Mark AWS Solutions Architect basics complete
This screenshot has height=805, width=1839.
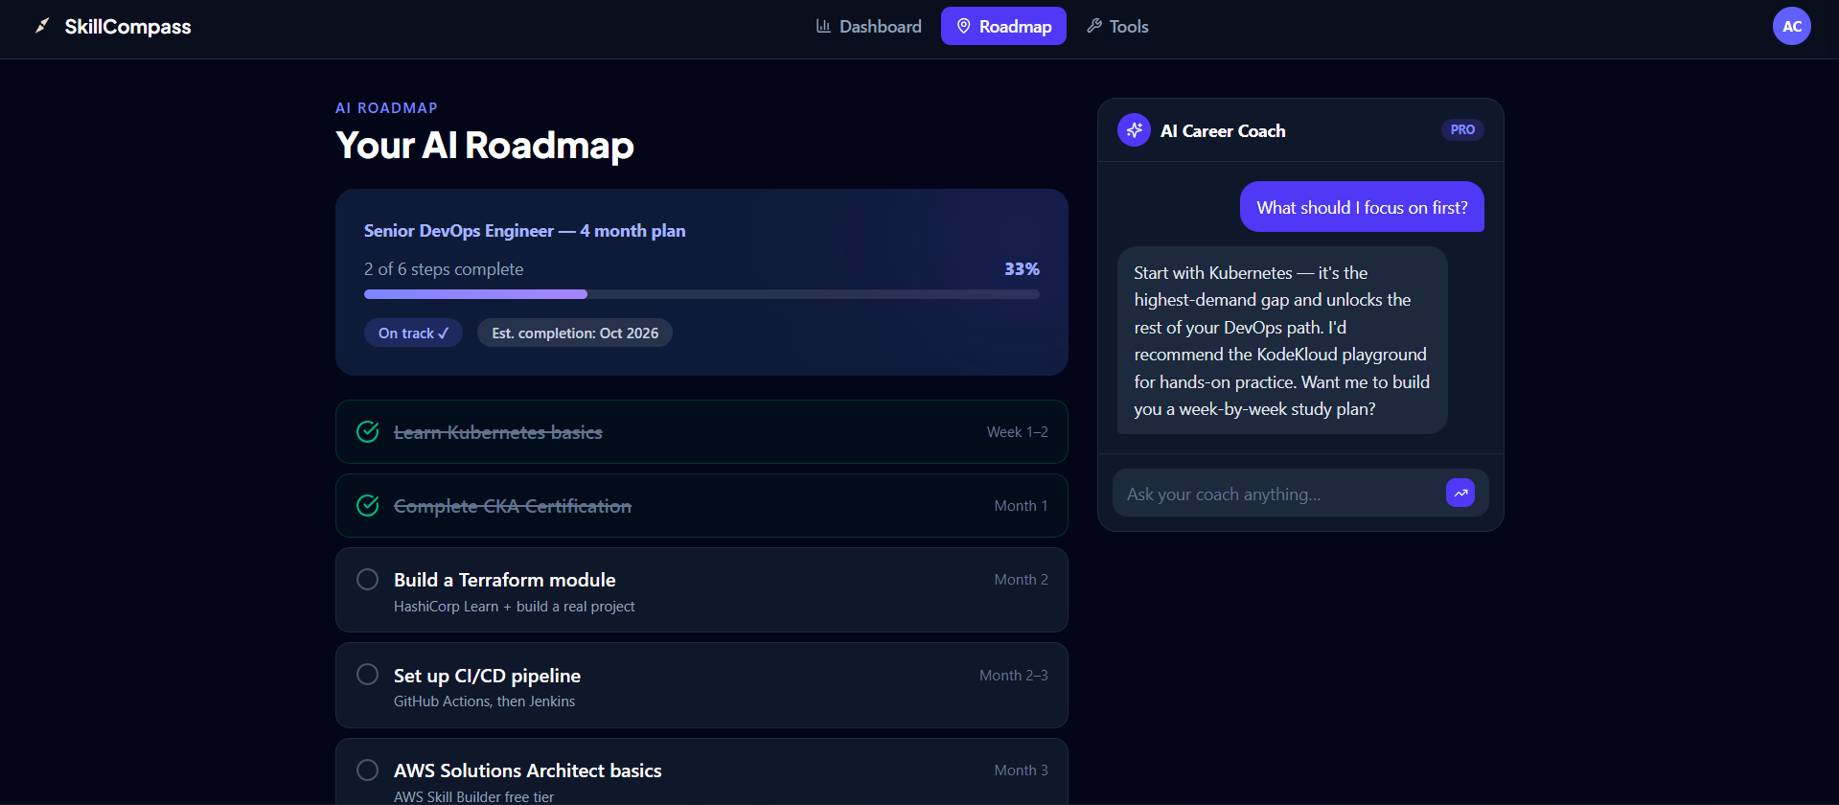[x=367, y=770]
